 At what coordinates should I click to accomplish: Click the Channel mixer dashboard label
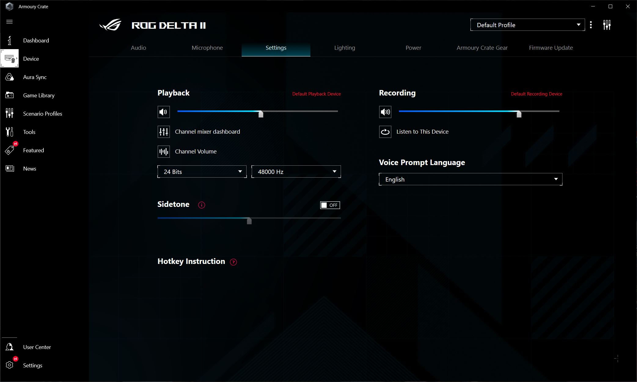(x=207, y=132)
